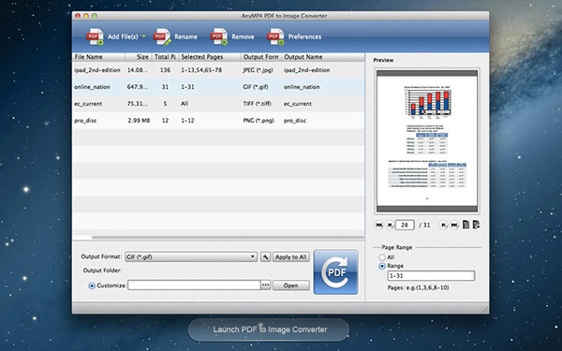This screenshot has height=351, width=562.
Task: Go to next preview page
Action: coord(443,225)
